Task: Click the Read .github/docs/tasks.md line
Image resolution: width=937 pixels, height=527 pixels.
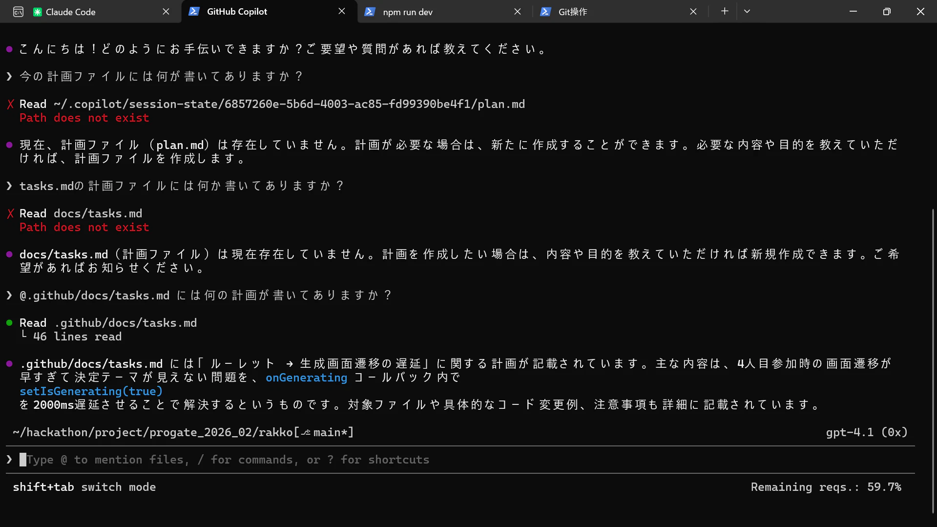Action: pos(108,323)
